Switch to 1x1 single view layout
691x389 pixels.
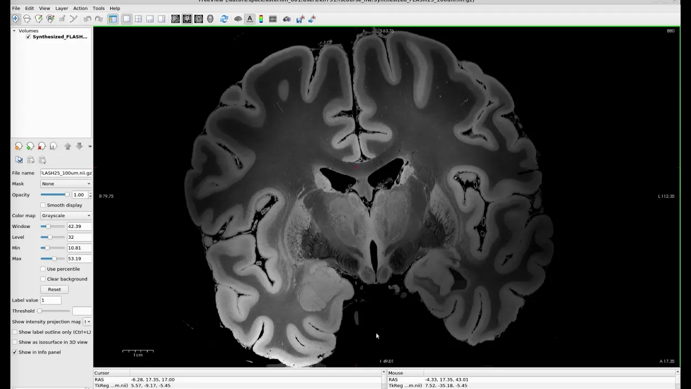point(126,19)
